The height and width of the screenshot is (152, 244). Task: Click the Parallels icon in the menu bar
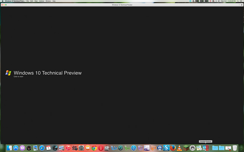click(x=210, y=1)
